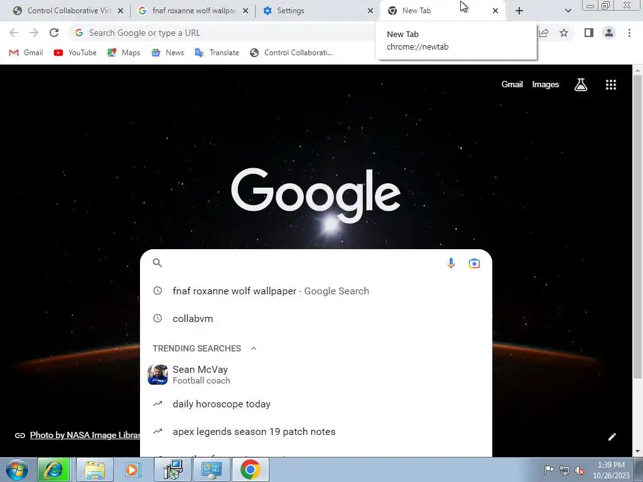
Task: Bookmark this tab with the star icon
Action: point(564,33)
